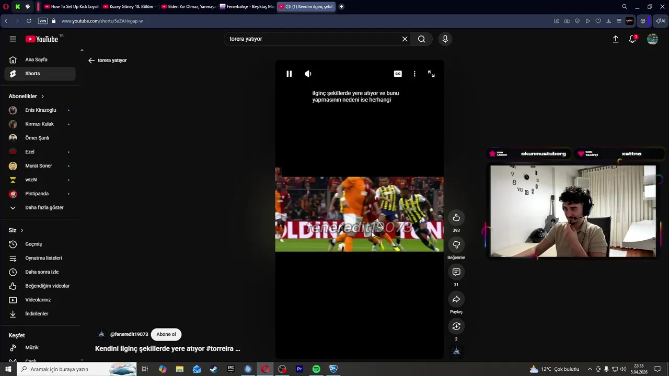Open browser tab search magnifier

click(625, 7)
